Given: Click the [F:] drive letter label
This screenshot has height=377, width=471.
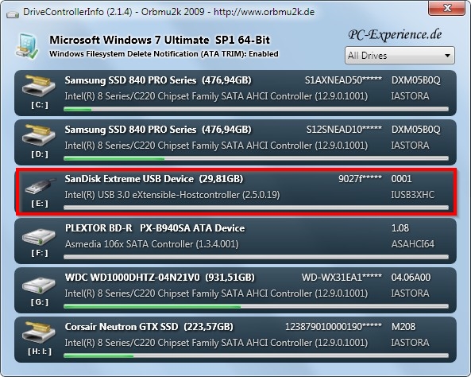Looking at the screenshot, I should (40, 253).
